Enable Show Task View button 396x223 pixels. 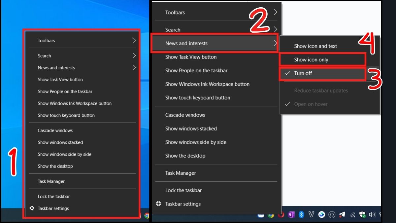(x=191, y=57)
